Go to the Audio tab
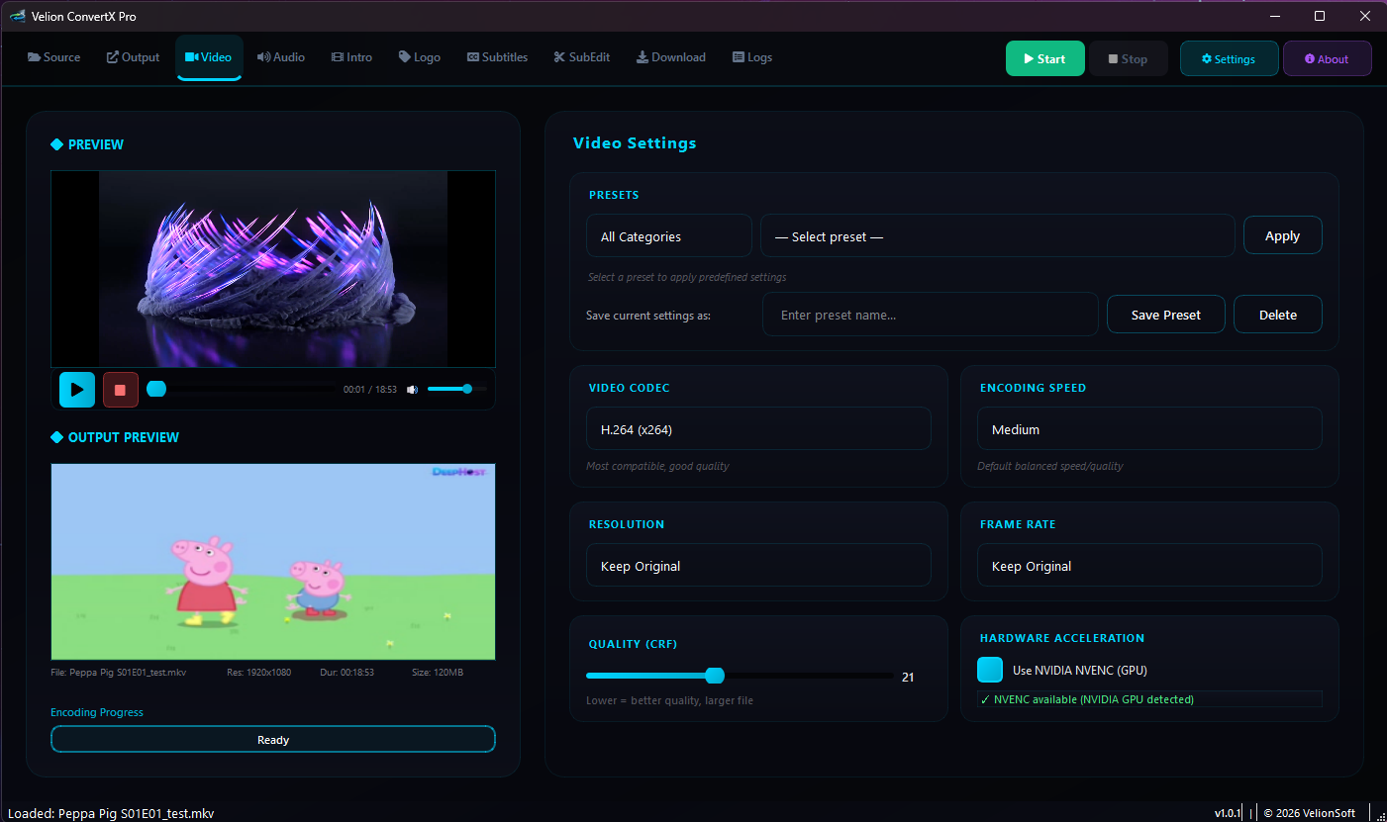This screenshot has width=1387, height=822. coord(281,57)
